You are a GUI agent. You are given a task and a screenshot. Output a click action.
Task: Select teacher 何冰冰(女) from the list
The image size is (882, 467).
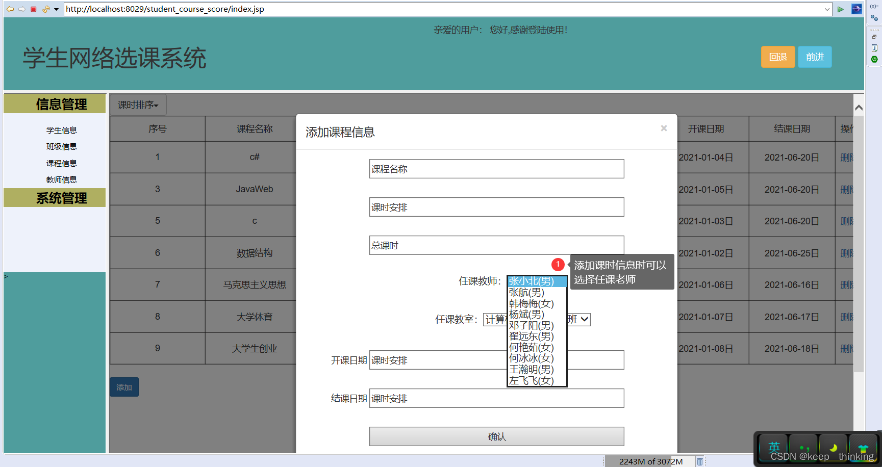pos(537,358)
